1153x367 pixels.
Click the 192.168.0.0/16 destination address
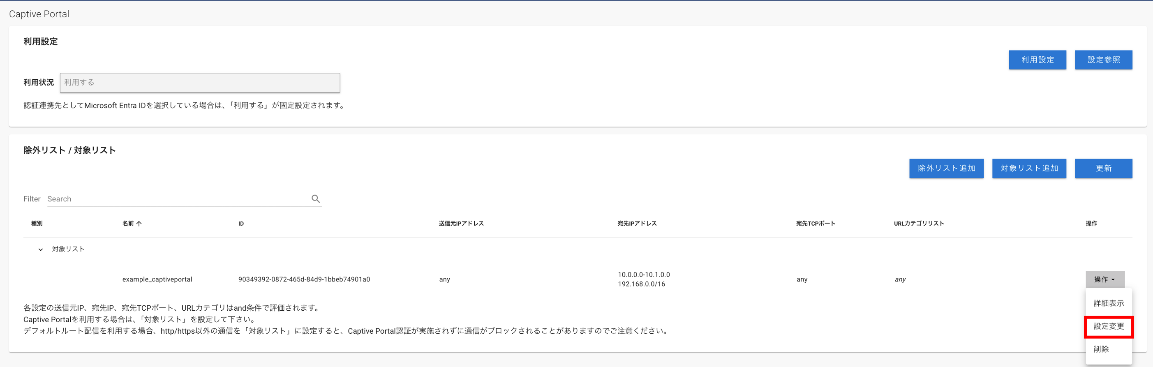pos(641,284)
